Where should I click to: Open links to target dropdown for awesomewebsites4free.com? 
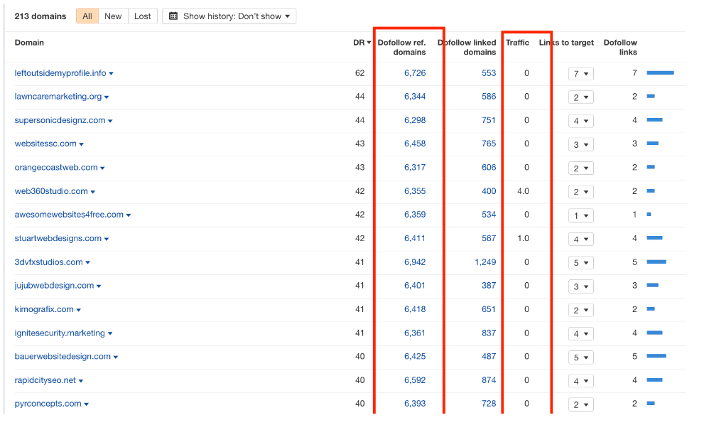581,215
